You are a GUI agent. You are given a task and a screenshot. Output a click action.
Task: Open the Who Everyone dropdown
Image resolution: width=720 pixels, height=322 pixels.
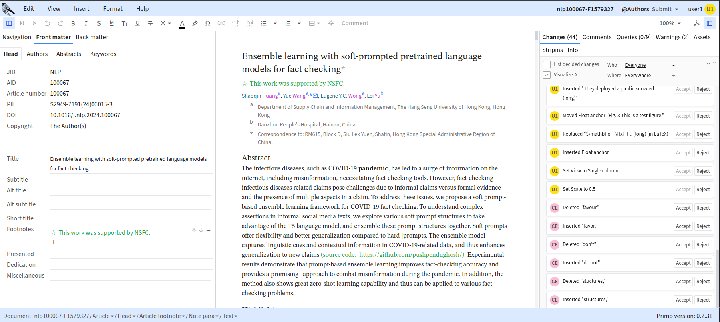[x=650, y=65]
